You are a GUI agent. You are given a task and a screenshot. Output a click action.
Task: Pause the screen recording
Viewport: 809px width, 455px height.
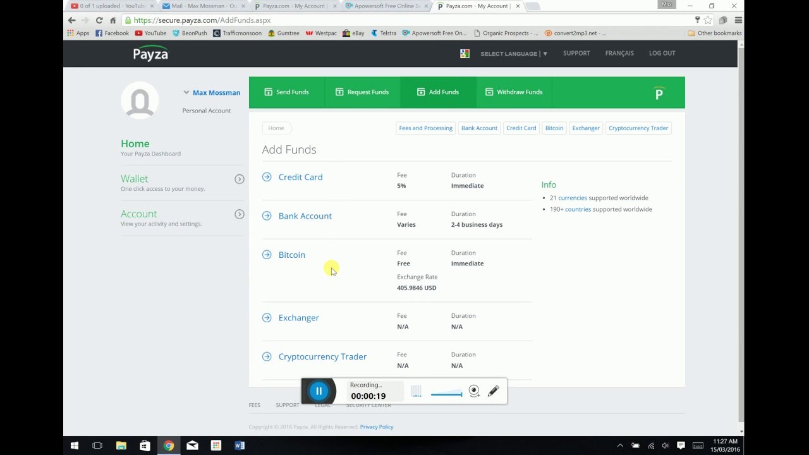coord(319,391)
